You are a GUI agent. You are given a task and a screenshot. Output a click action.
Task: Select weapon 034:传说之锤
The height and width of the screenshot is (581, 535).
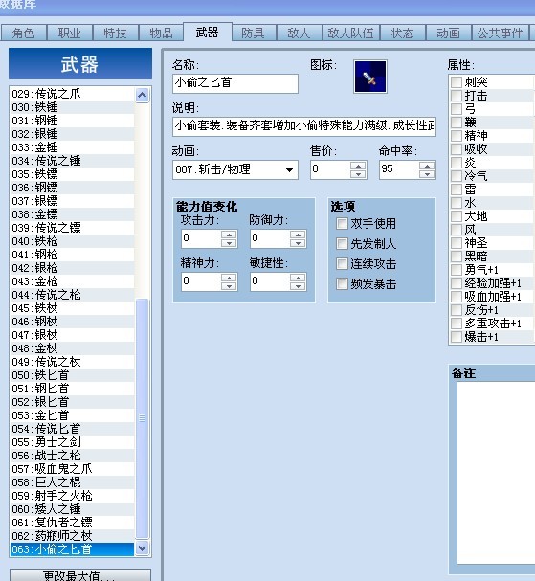(72, 161)
